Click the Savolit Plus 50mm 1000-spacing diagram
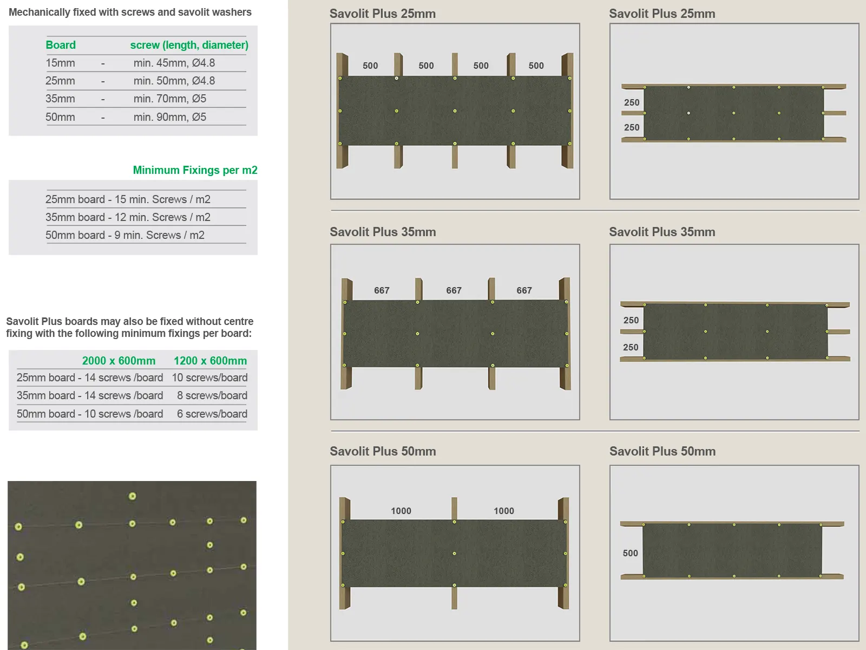The image size is (866, 650). [x=455, y=553]
